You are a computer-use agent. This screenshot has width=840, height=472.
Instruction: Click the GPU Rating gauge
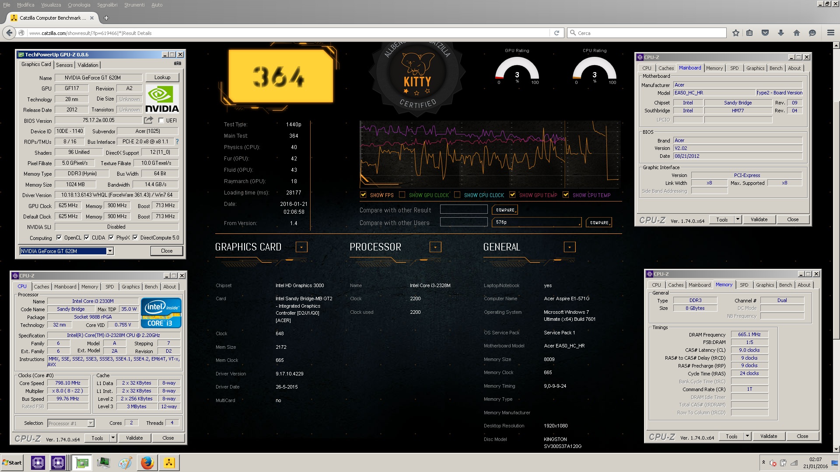click(517, 70)
